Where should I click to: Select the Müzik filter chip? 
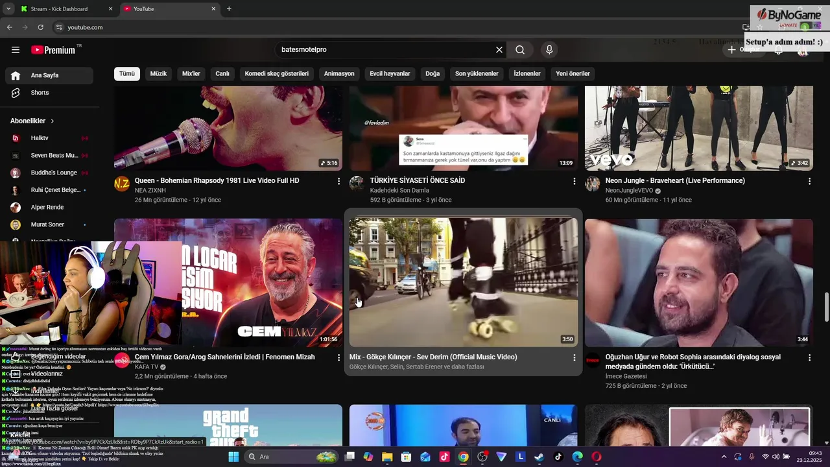(159, 74)
